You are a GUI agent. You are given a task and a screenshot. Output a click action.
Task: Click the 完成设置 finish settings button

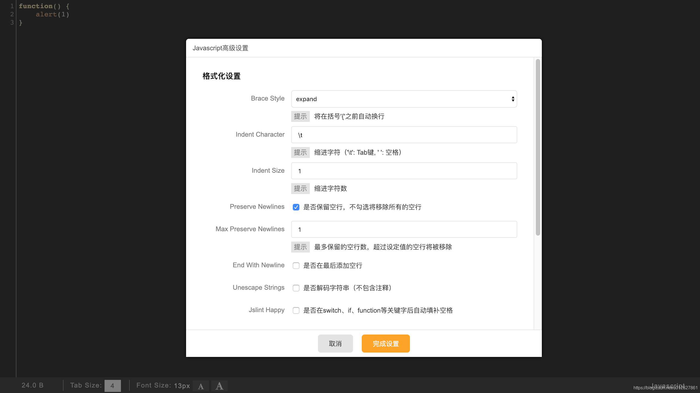[x=386, y=344]
